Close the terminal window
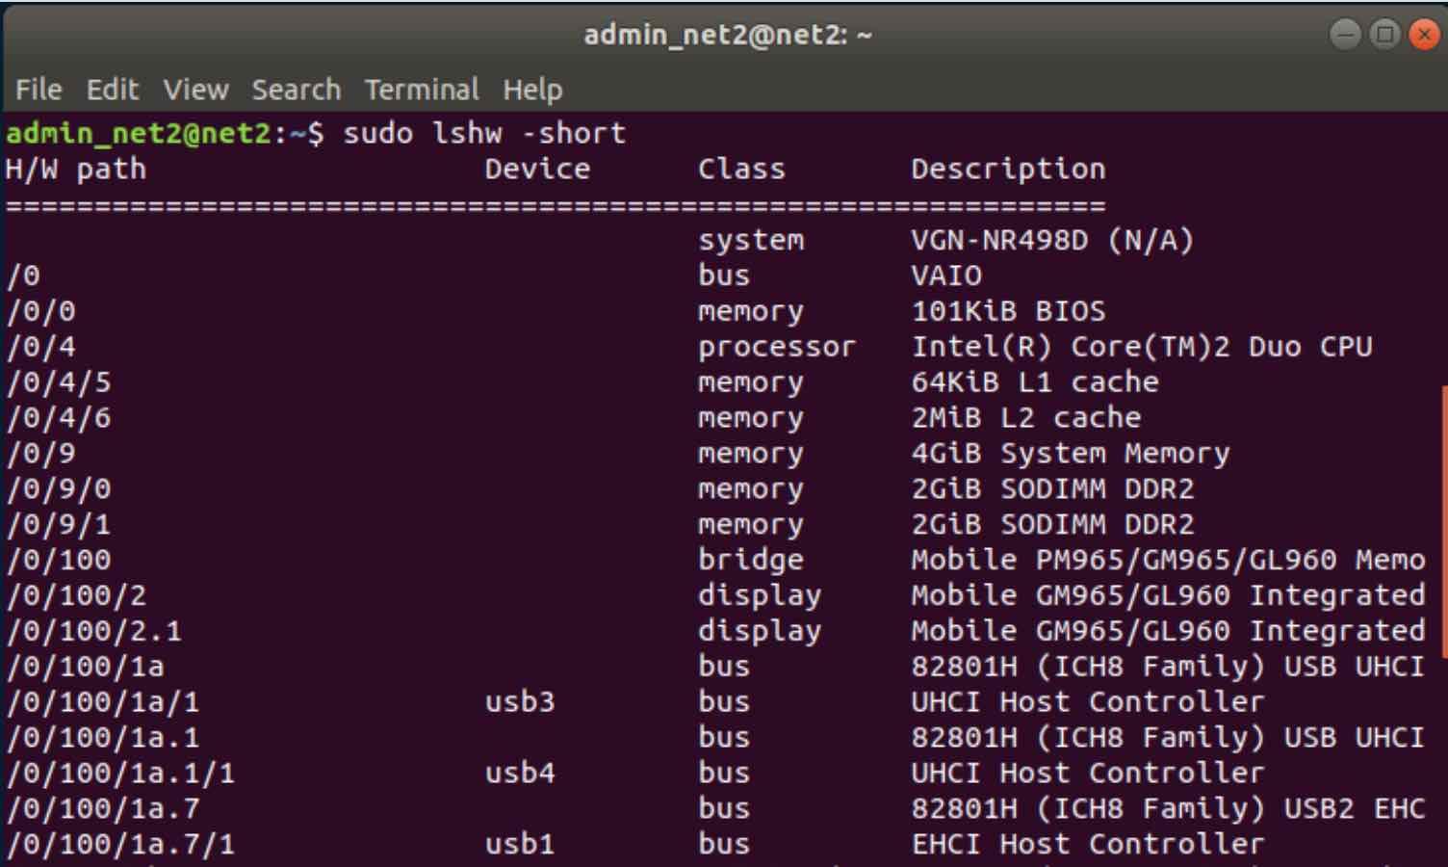Screen dimensions: 1448x867 point(1424,35)
